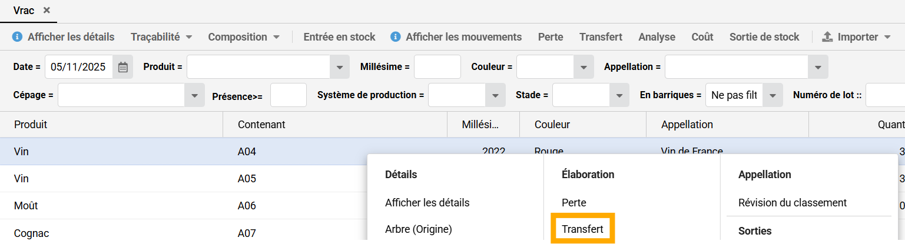This screenshot has height=244, width=905.
Task: Click Sortie de stock toolbar button
Action: [764, 37]
